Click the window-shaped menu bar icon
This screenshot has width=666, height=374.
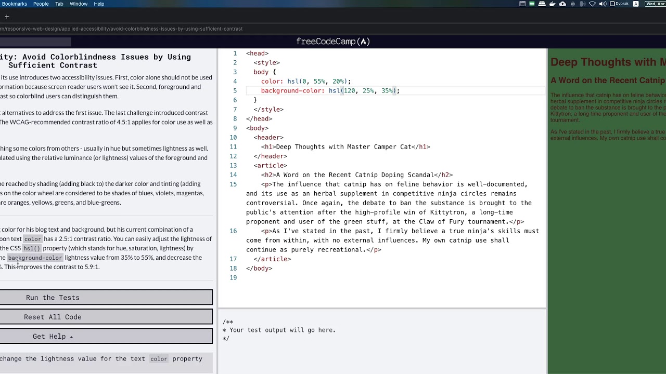522,4
